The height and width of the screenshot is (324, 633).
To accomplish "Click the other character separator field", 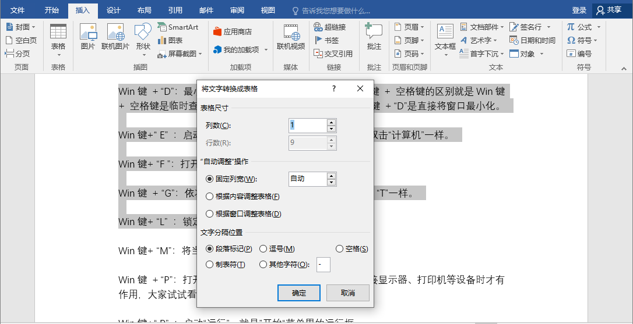I will click(323, 265).
